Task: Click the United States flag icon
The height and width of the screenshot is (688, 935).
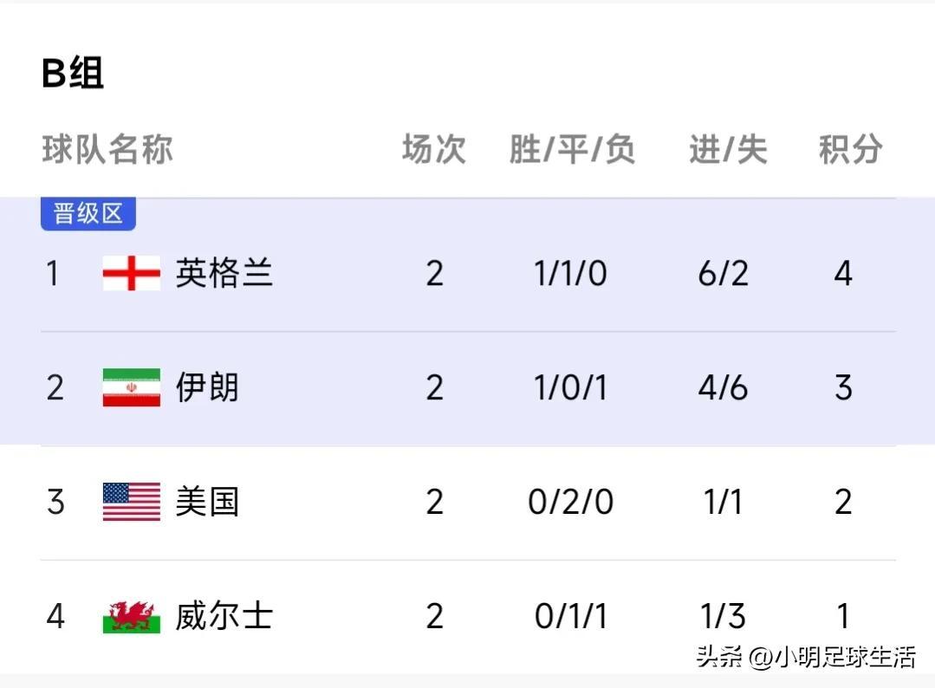Action: 131,502
